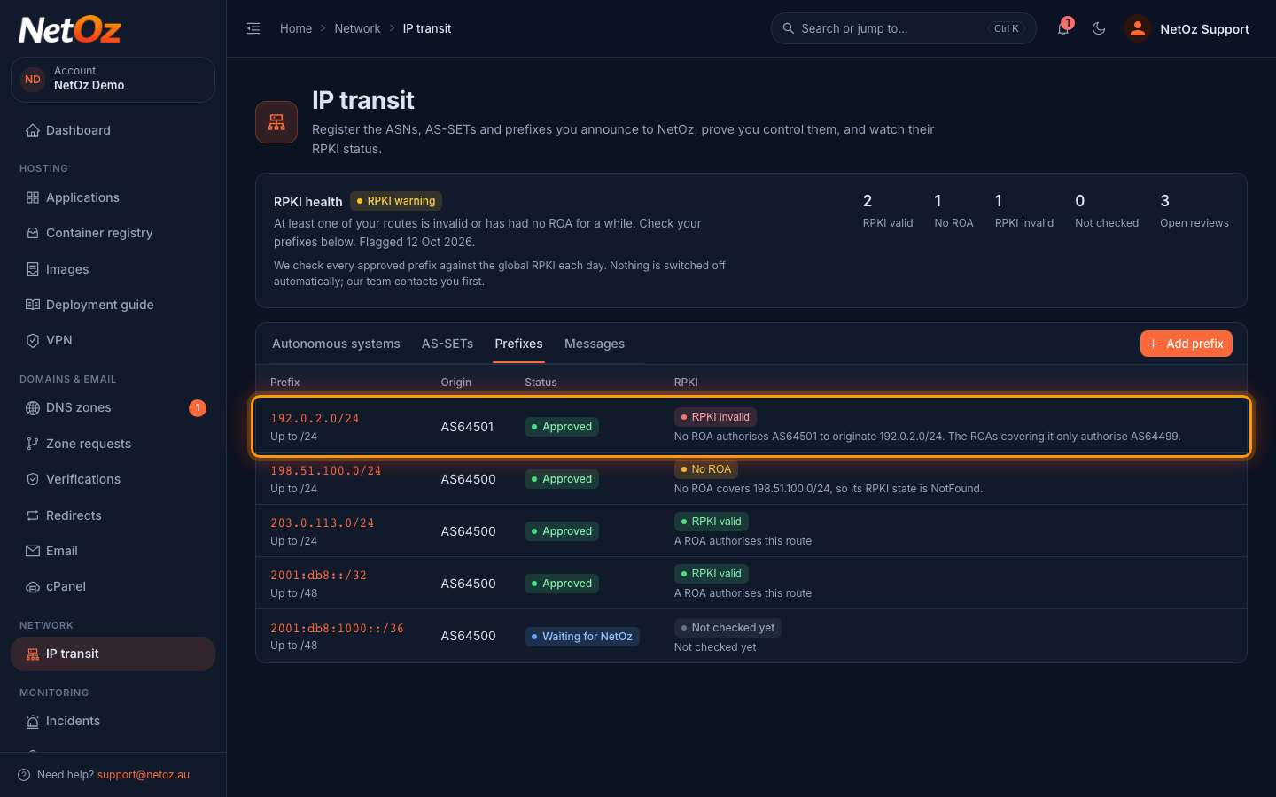Open the Email envelope icon
This screenshot has width=1276, height=797.
pos(33,551)
